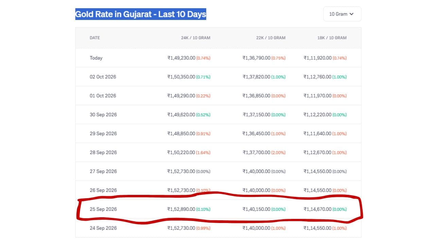Click the DATE column header
The image size is (435, 244).
point(95,38)
